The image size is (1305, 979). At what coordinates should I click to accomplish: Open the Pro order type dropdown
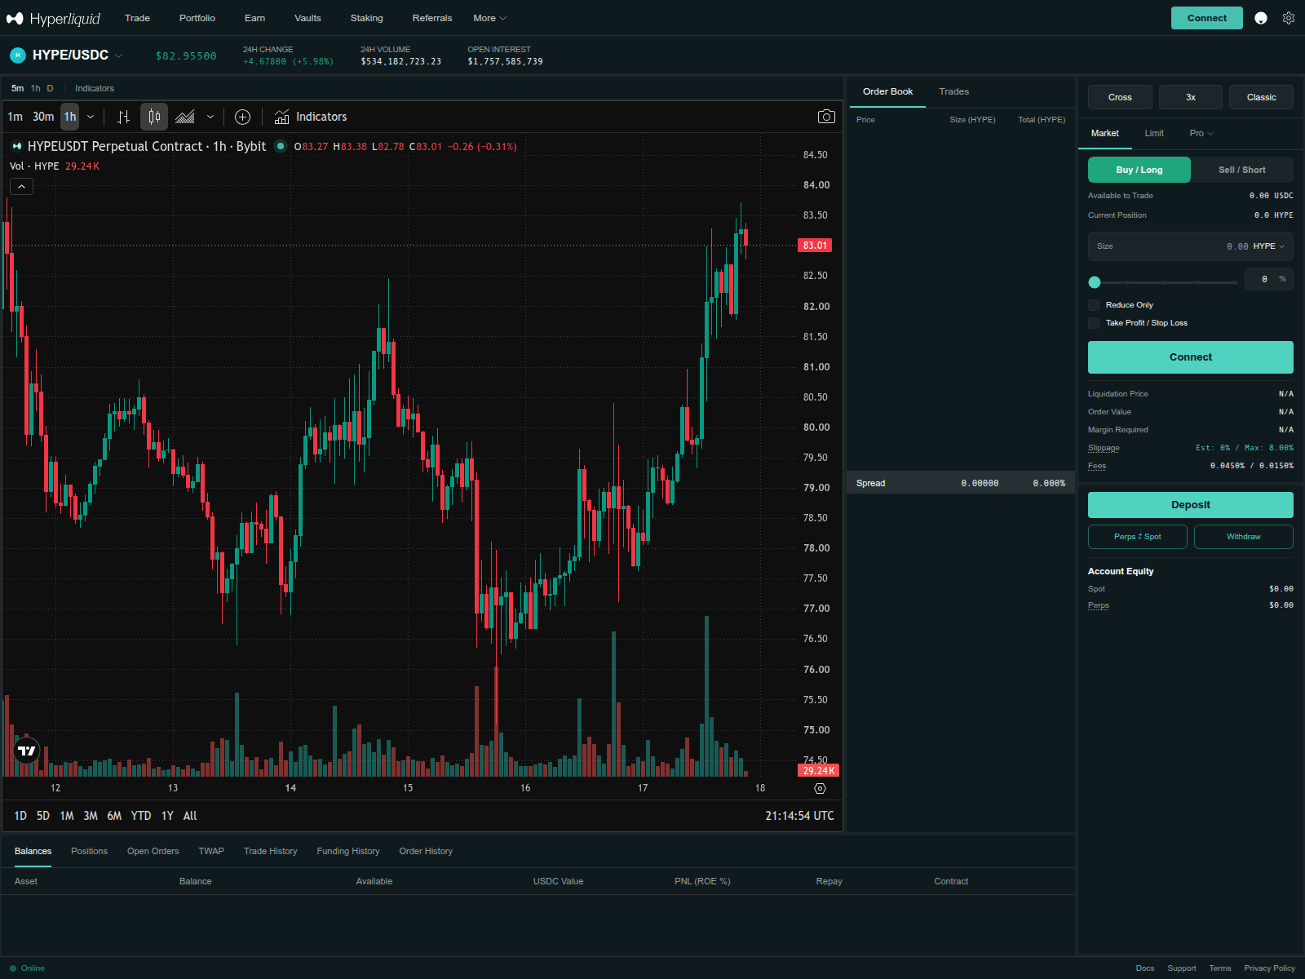click(x=1201, y=133)
